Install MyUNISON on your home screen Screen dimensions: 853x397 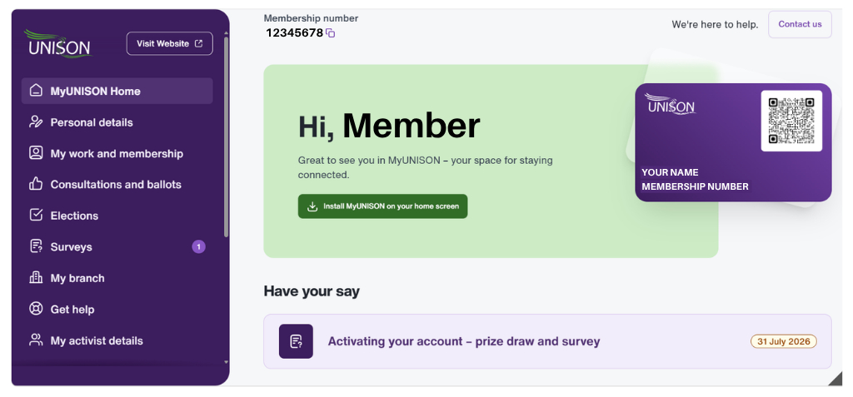pyautogui.click(x=382, y=206)
